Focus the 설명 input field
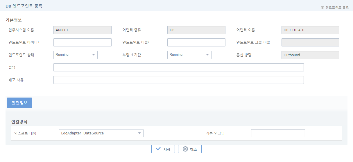Screen dimensions: 353x162 [x=179, y=67]
